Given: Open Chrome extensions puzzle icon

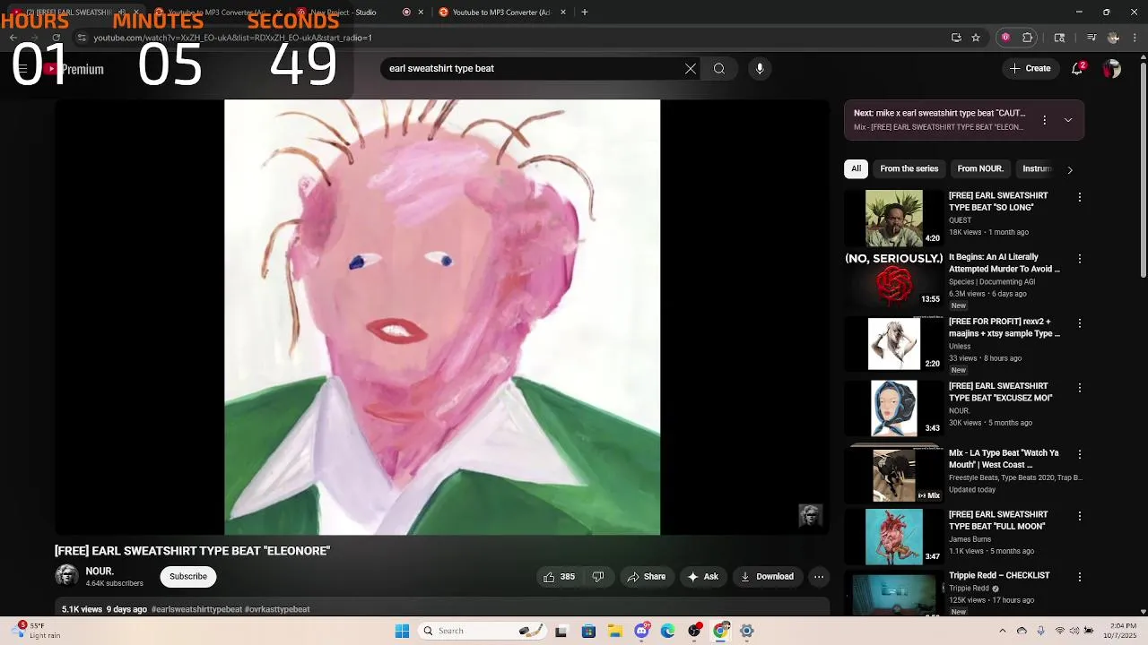Looking at the screenshot, I should coord(1028,38).
